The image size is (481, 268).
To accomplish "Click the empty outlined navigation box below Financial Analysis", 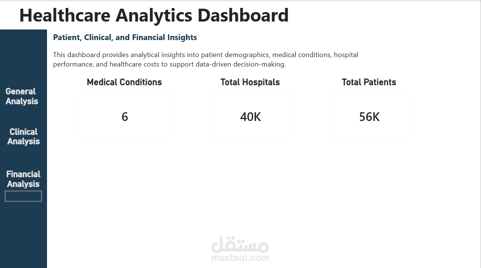I will (23, 196).
